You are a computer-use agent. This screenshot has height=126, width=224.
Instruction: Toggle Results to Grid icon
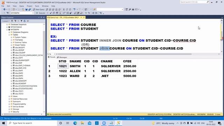[78, 13]
